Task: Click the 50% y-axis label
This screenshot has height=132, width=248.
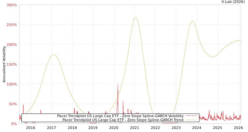Action: tap(13, 104)
